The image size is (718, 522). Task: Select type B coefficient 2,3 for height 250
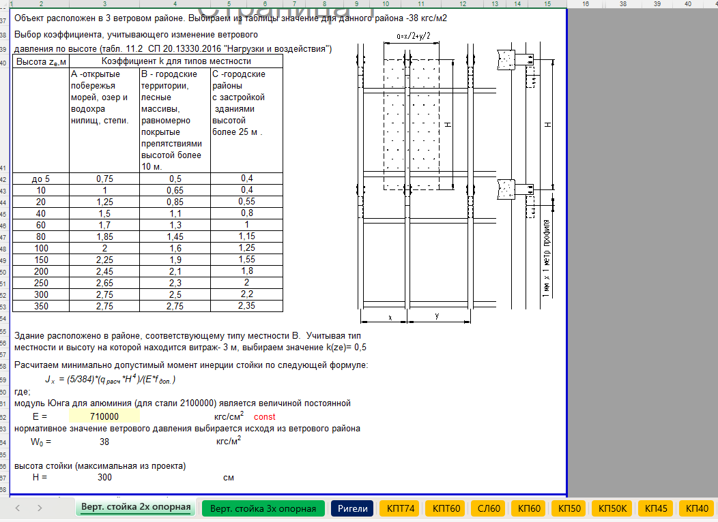(175, 283)
